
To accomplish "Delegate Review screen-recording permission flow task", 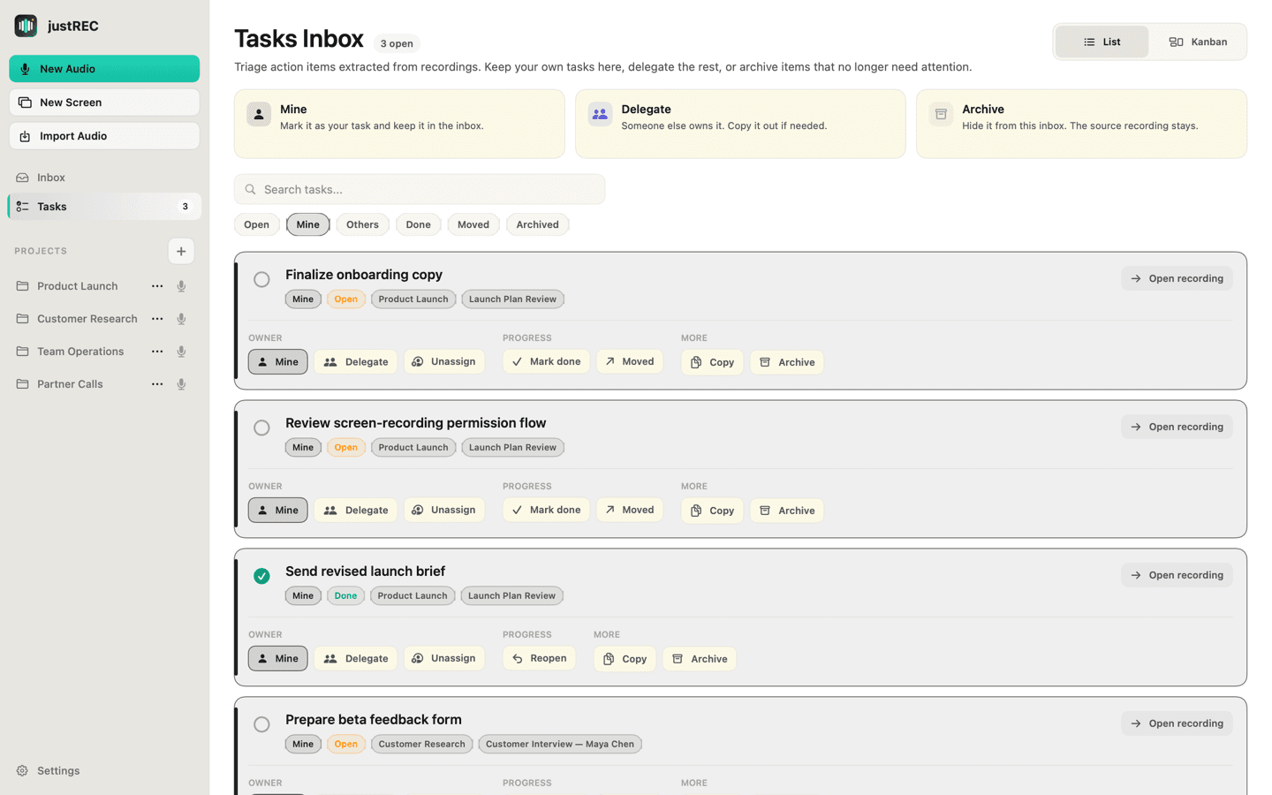I will pos(356,511).
